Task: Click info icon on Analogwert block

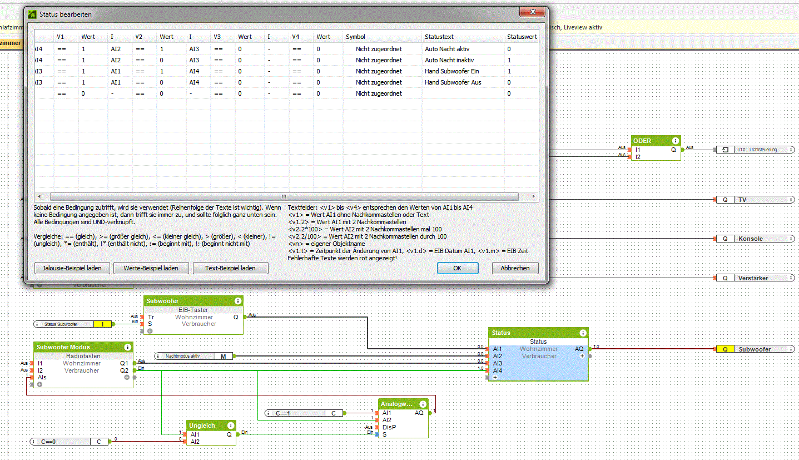Action: 423,404
